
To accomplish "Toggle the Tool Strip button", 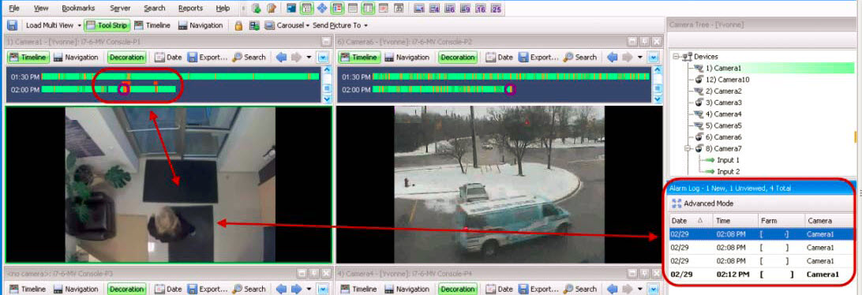I will pyautogui.click(x=107, y=25).
